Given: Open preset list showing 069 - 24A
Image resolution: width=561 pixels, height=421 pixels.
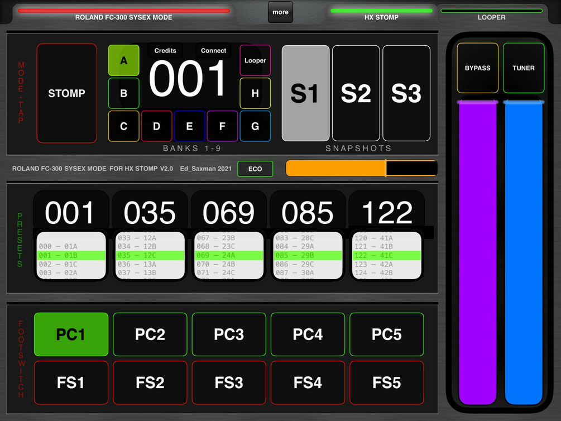Looking at the screenshot, I should [229, 255].
